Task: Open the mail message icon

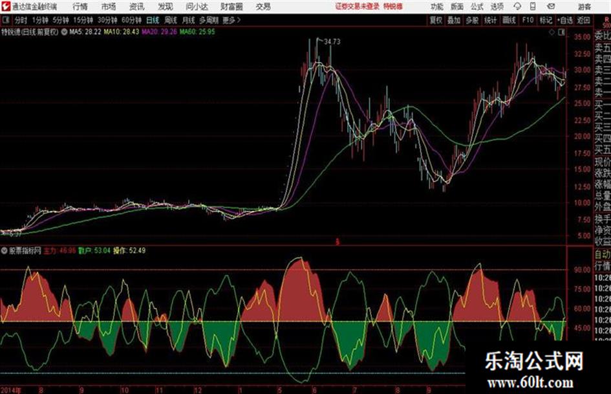Action: (x=551, y=6)
